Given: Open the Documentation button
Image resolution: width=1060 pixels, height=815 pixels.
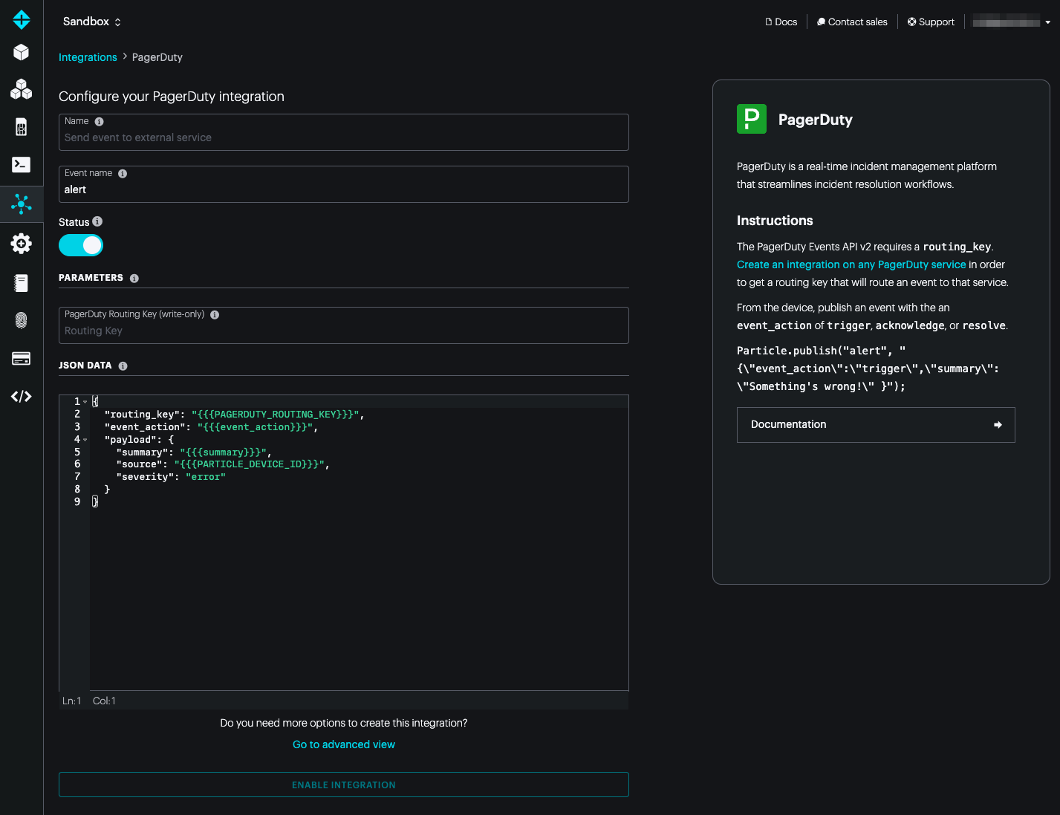Looking at the screenshot, I should click(x=876, y=425).
